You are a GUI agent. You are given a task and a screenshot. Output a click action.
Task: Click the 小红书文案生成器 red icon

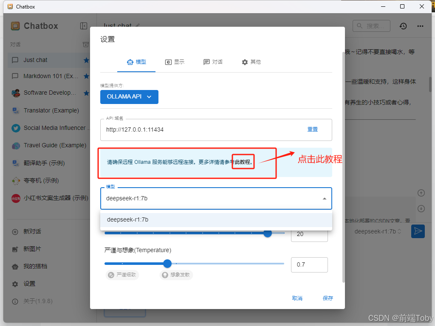tap(16, 198)
